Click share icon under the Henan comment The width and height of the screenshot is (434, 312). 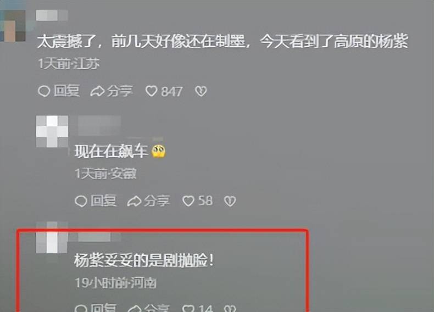tap(134, 308)
